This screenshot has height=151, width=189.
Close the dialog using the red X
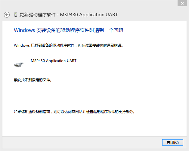(x=181, y=3)
